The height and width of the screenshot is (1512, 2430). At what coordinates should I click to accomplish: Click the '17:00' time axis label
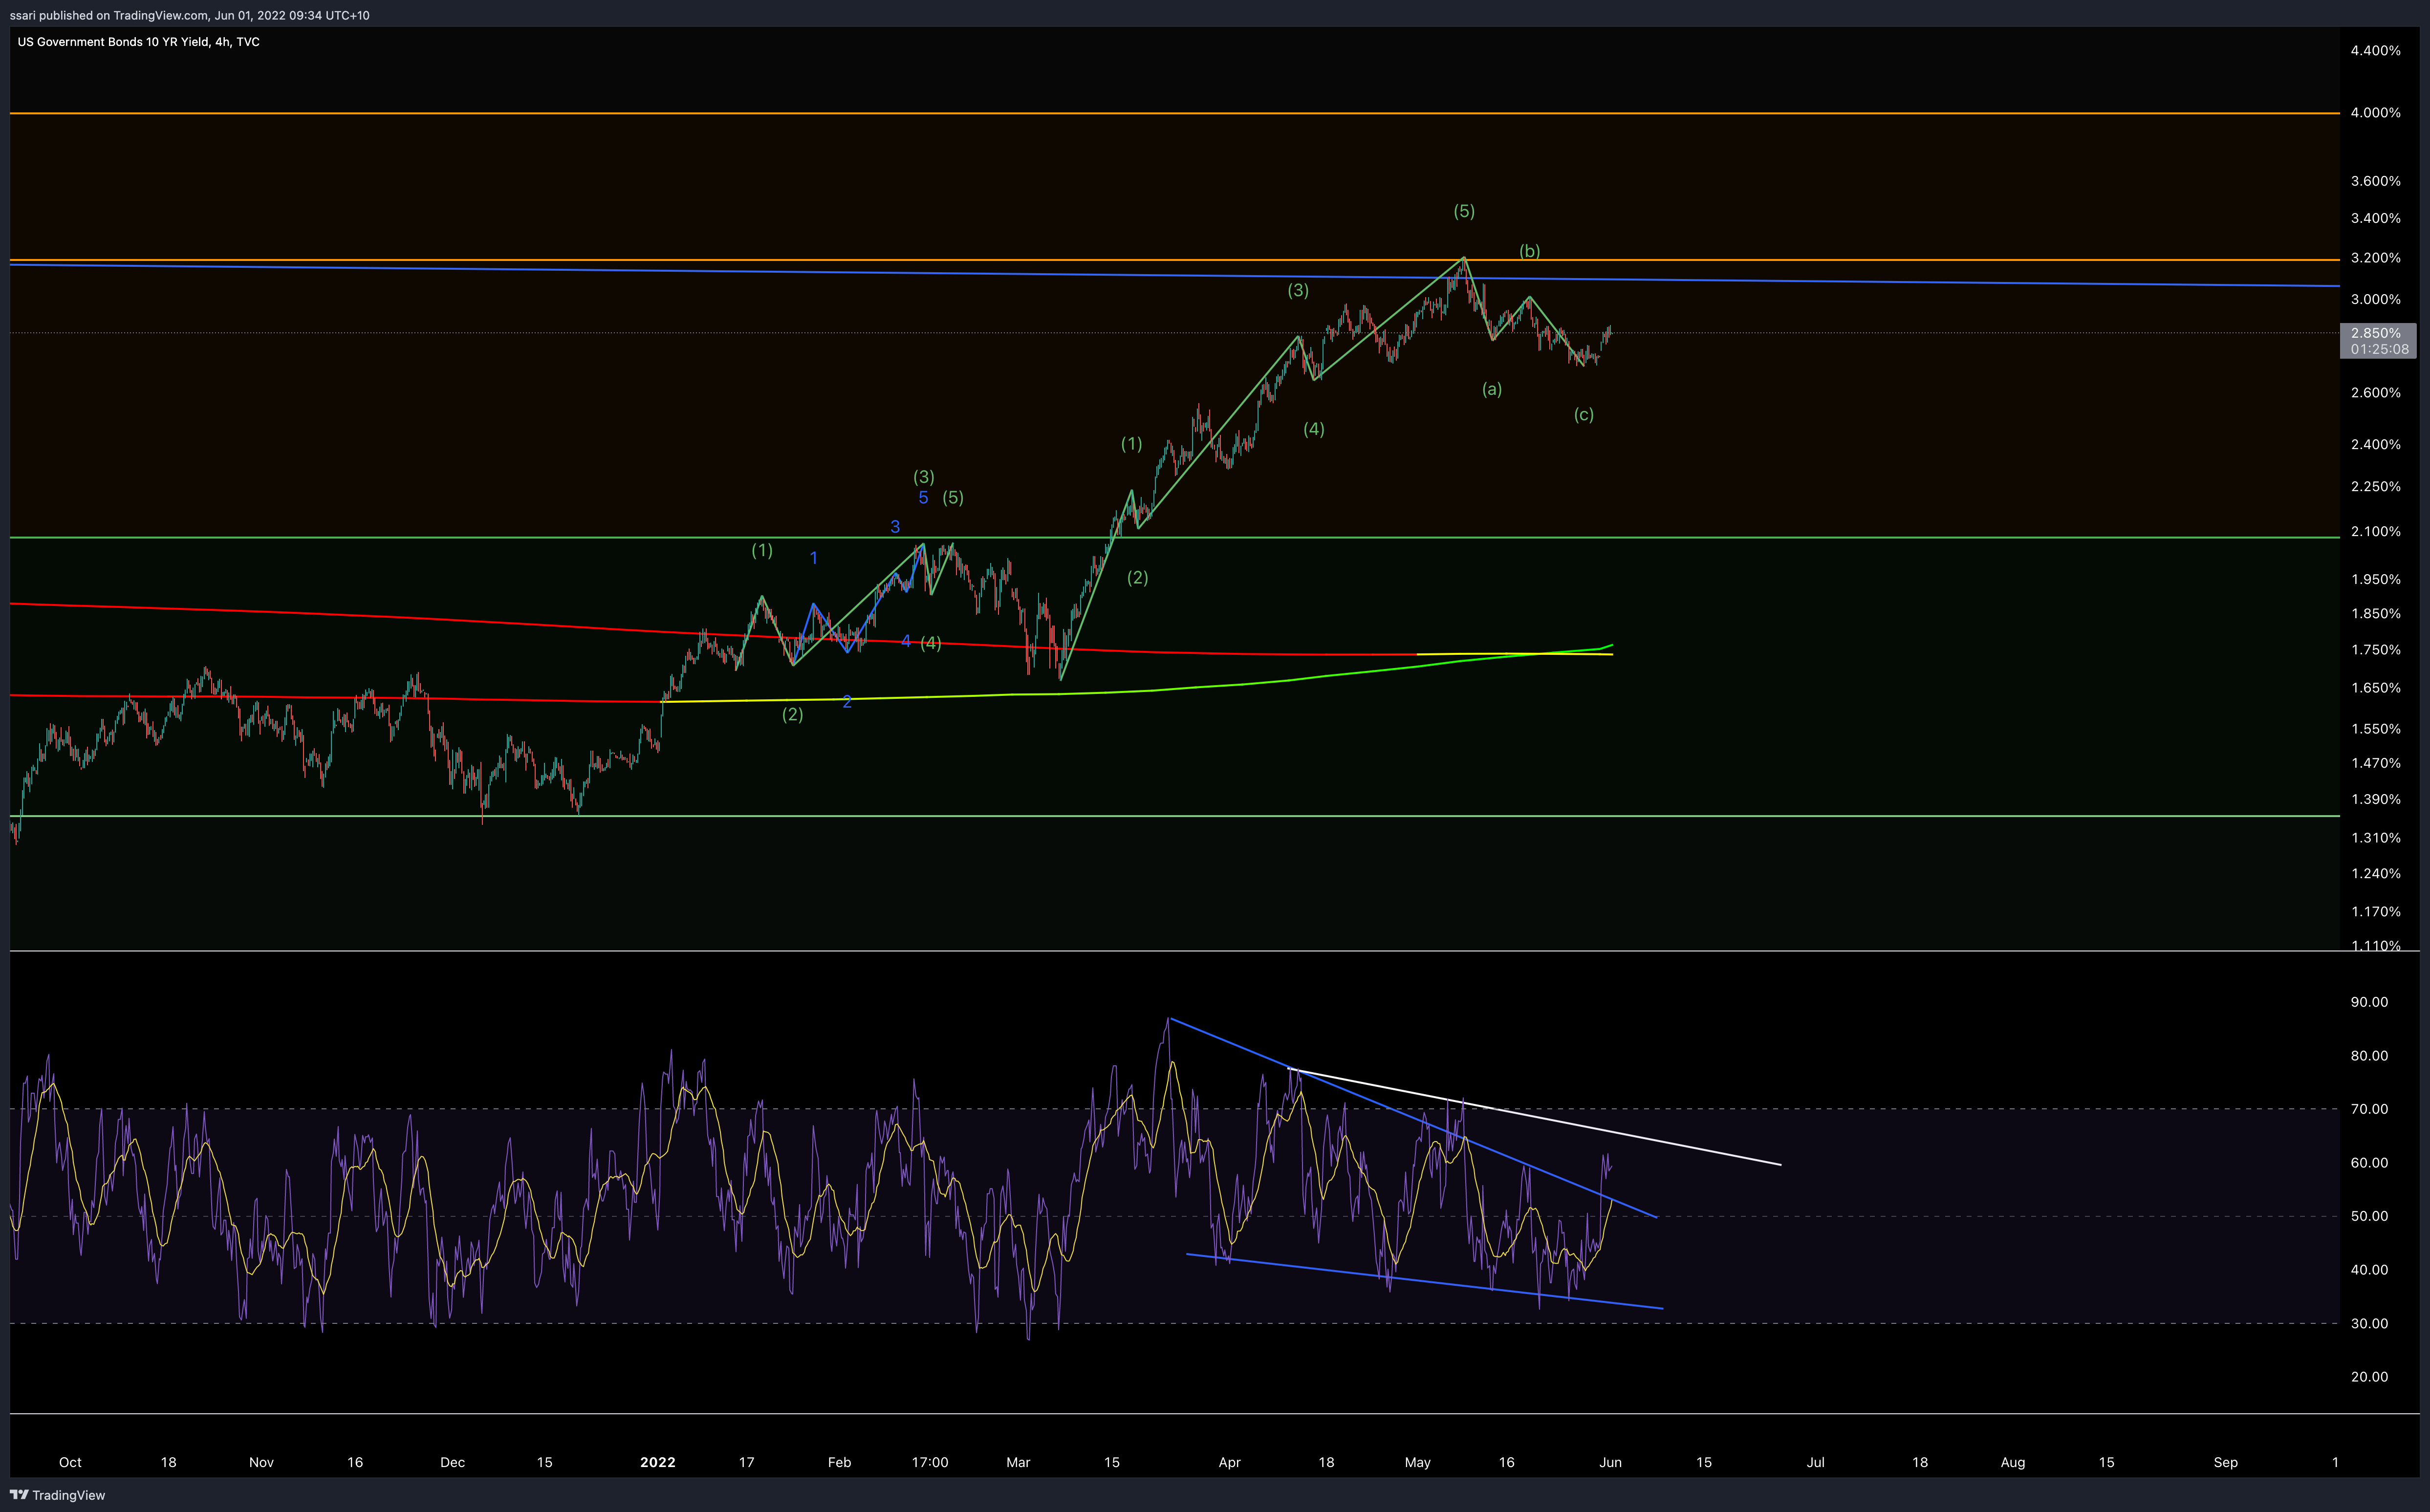pyautogui.click(x=930, y=1462)
